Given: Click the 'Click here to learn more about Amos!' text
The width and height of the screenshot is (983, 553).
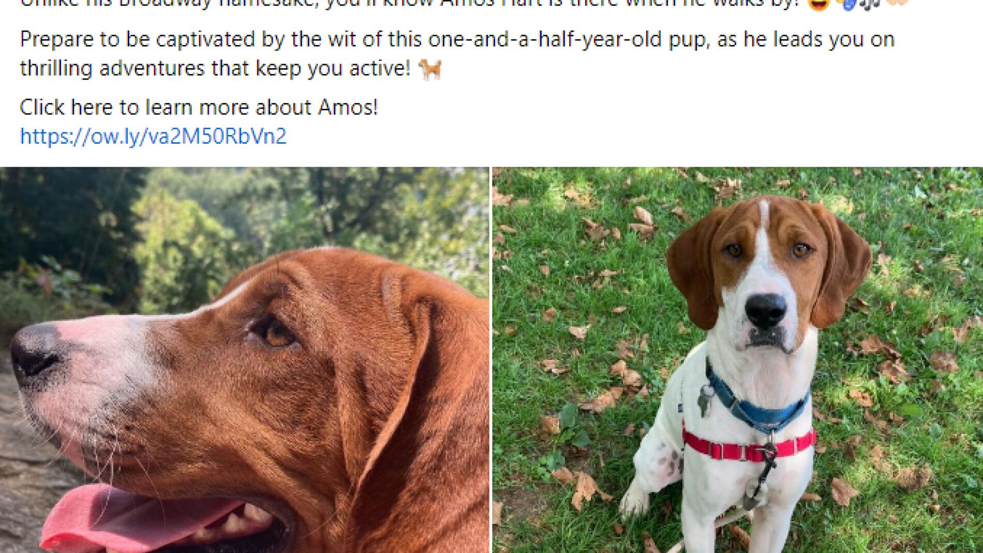Looking at the screenshot, I should tap(199, 107).
